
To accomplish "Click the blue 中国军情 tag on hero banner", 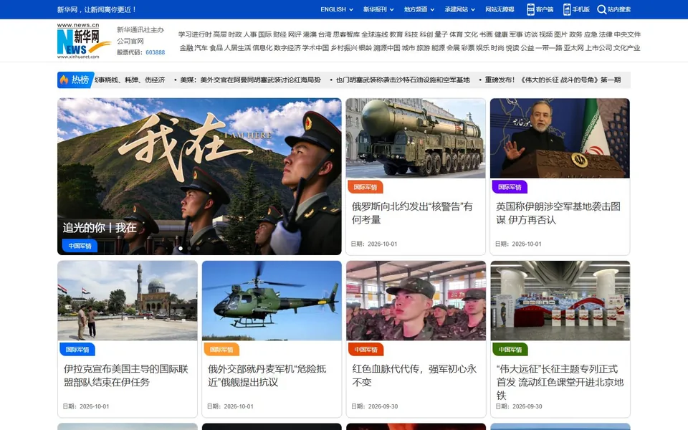I will (80, 246).
